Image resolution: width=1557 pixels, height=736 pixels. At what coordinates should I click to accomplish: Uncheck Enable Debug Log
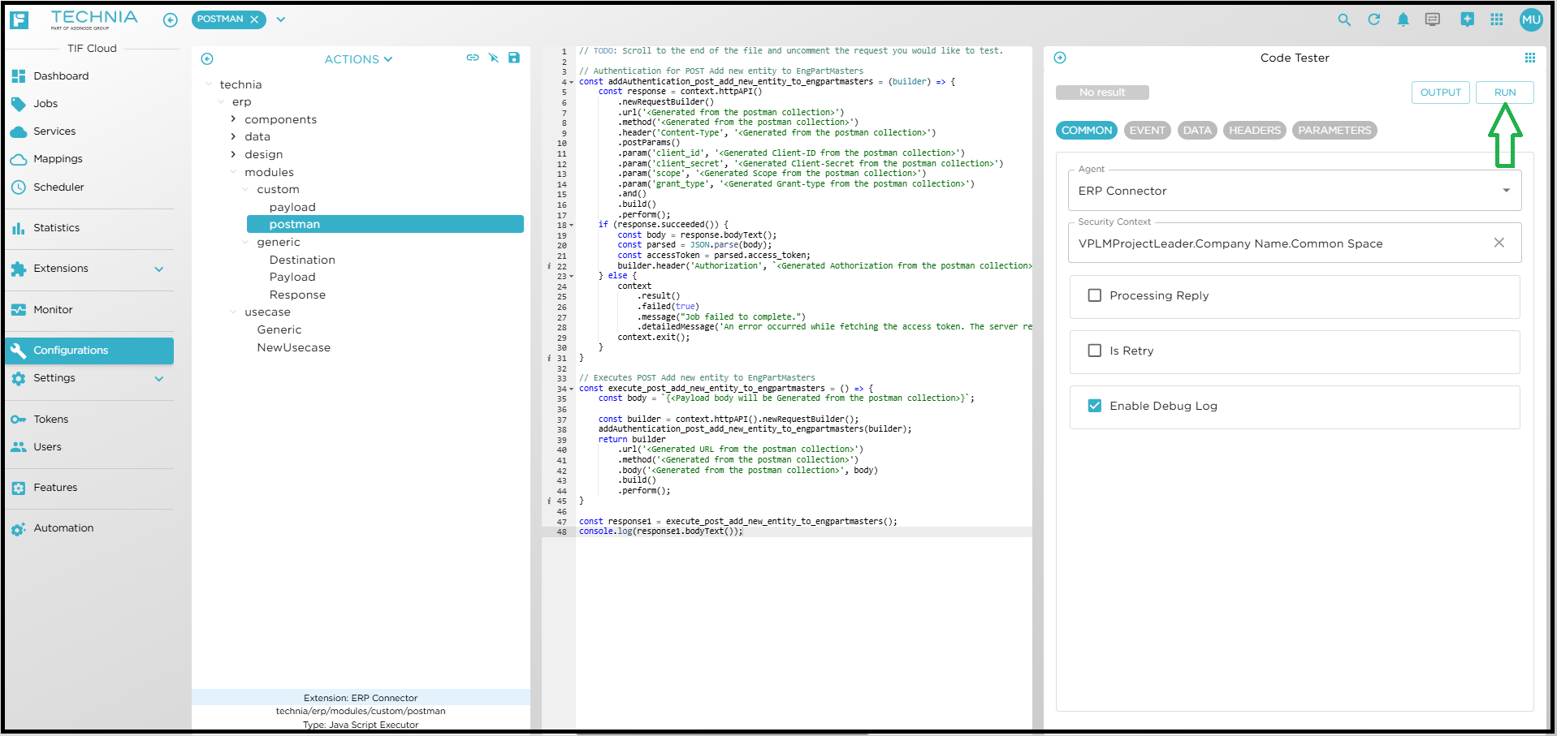tap(1094, 406)
